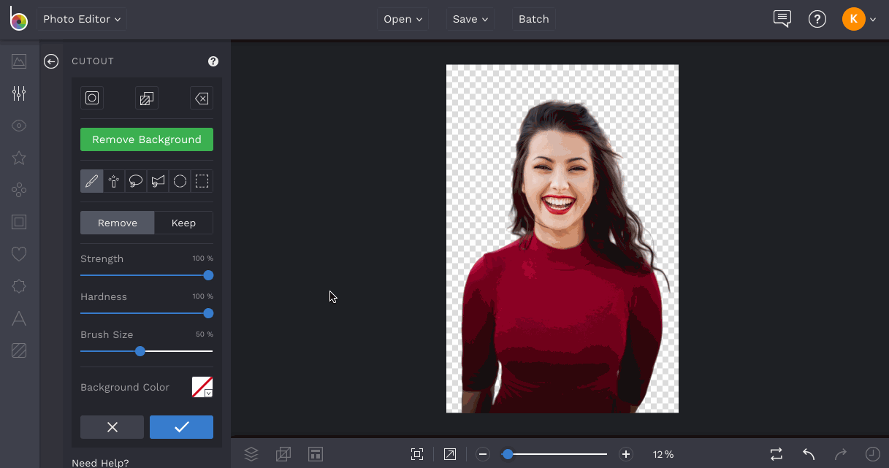Switch brush mode to Keep

(183, 223)
